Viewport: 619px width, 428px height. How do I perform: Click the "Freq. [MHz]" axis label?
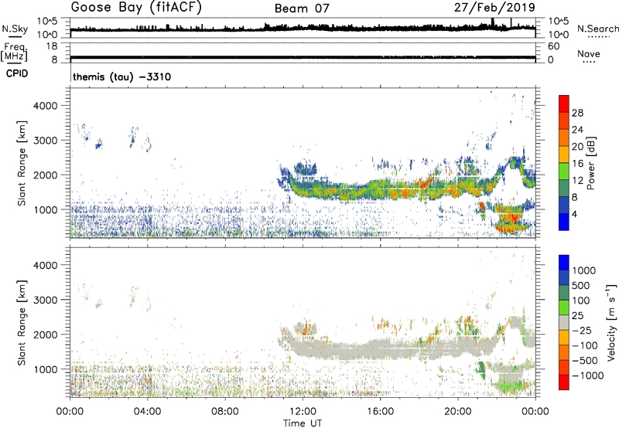14,52
